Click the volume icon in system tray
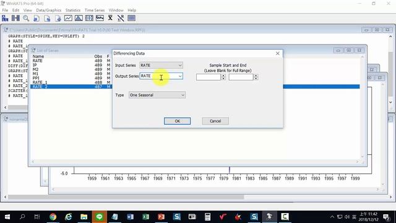 click(347, 217)
